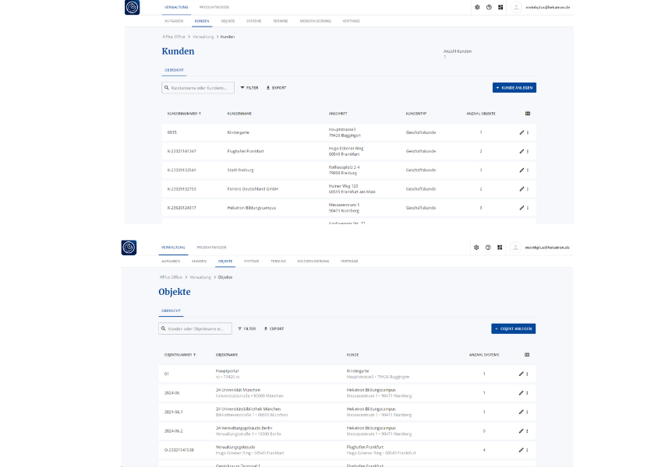Open column settings icon in Kunden table
This screenshot has height=467, width=665.
tap(528, 114)
